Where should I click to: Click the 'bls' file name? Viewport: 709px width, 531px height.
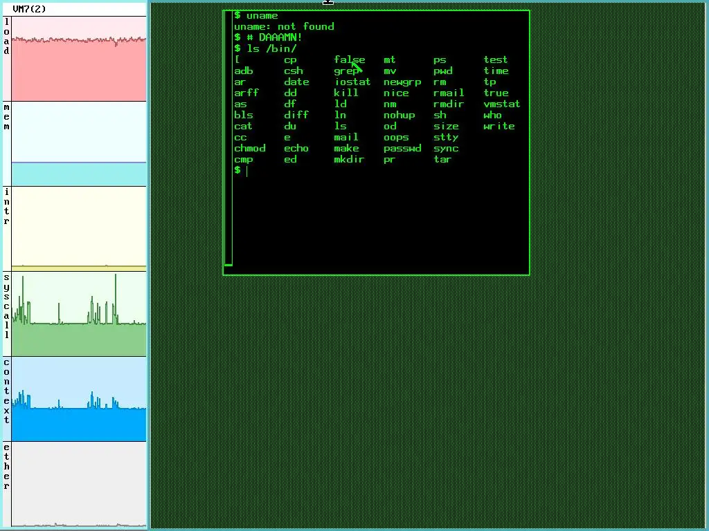coord(243,115)
